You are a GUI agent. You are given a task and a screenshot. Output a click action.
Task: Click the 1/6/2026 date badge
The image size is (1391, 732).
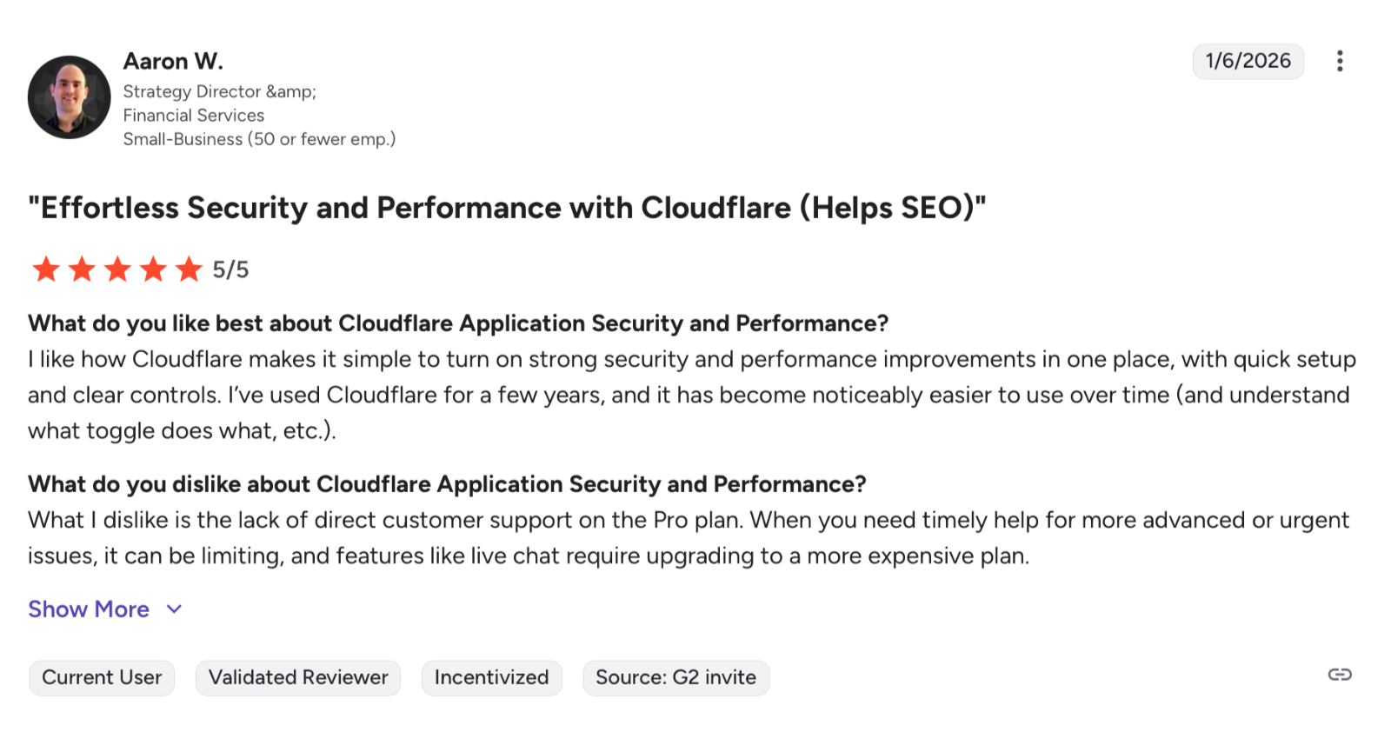1248,61
